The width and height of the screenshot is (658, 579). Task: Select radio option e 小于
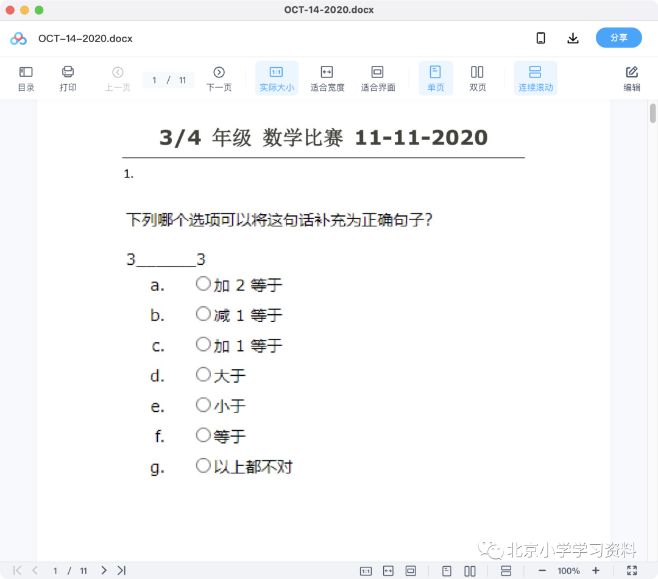[203, 405]
